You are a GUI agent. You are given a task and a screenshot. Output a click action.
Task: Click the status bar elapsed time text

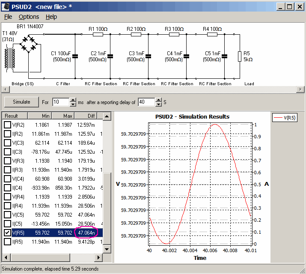click(x=50, y=269)
